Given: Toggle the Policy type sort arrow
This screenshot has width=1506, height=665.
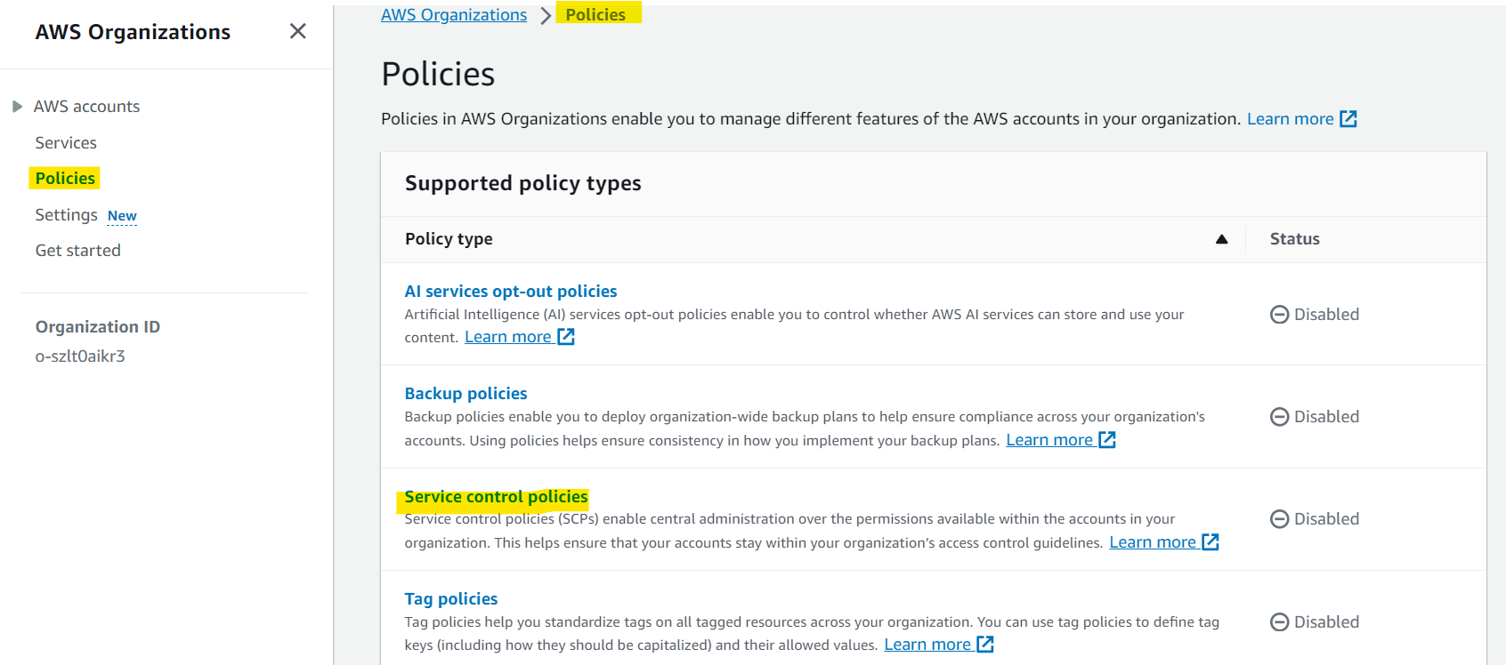Looking at the screenshot, I should pyautogui.click(x=1222, y=239).
